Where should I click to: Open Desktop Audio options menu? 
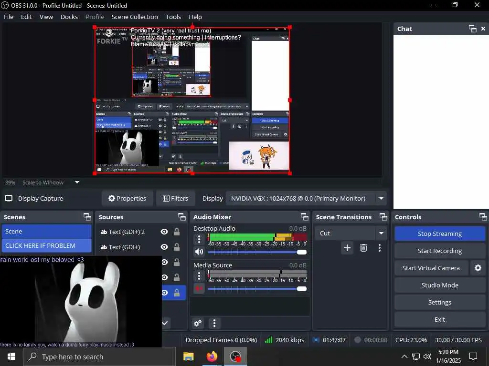(199, 239)
